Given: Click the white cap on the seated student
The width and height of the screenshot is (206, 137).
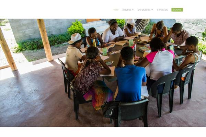Looking at the screenshot, I should (x=75, y=38).
